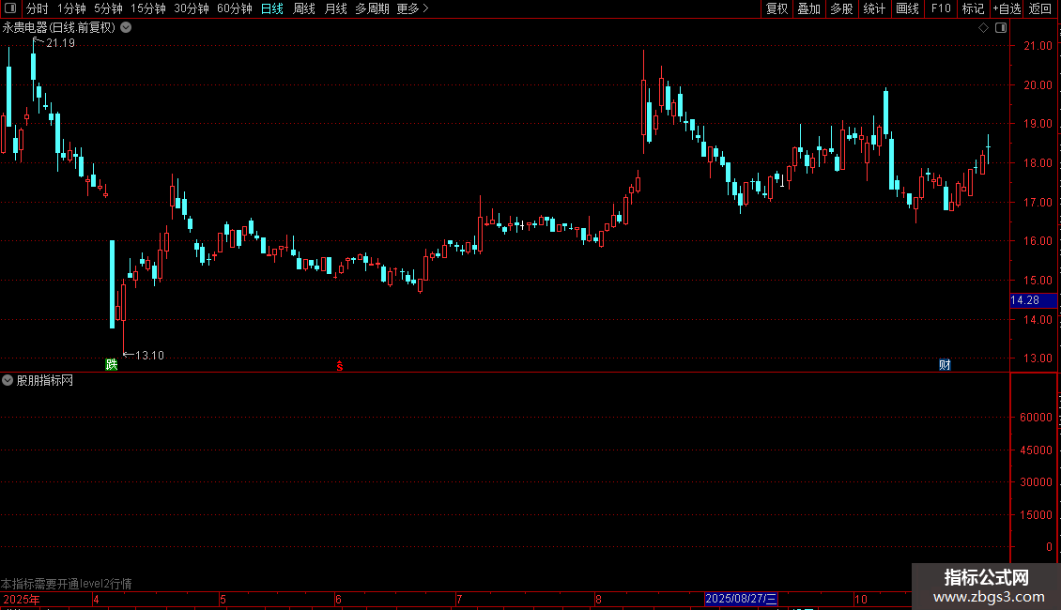
Task: Click the 叠加 overlay button
Action: click(x=808, y=8)
